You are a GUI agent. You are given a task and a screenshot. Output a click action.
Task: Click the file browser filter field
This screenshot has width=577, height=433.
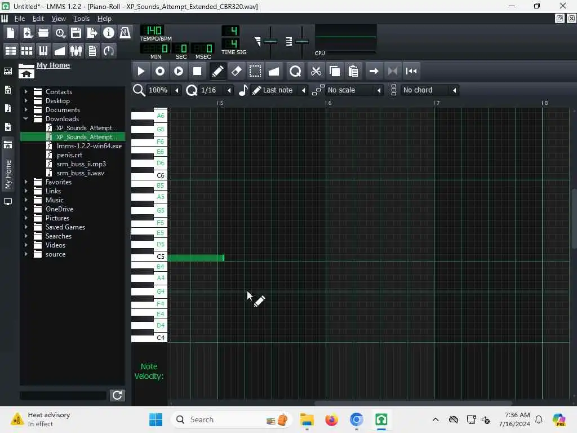tap(63, 395)
